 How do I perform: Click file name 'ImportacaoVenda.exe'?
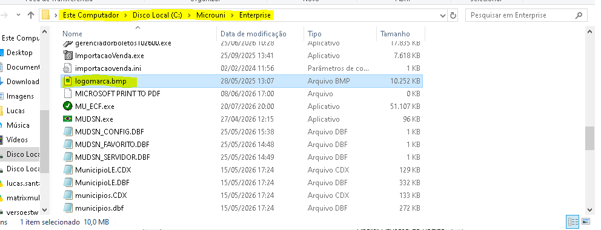[110, 56]
